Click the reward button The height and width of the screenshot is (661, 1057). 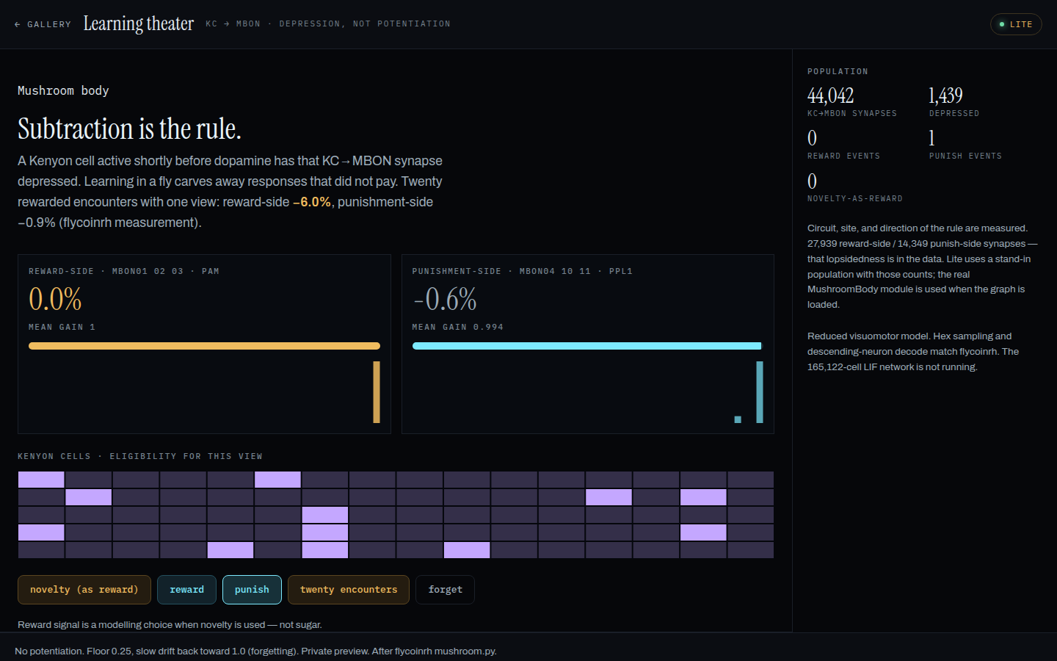coord(187,590)
